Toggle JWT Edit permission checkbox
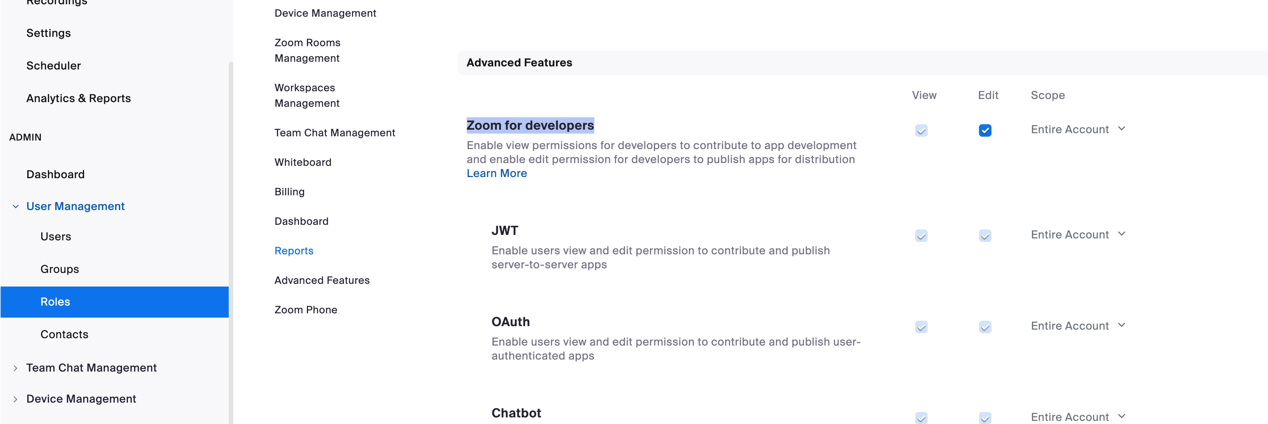Screen dimensions: 1268x424 984,236
